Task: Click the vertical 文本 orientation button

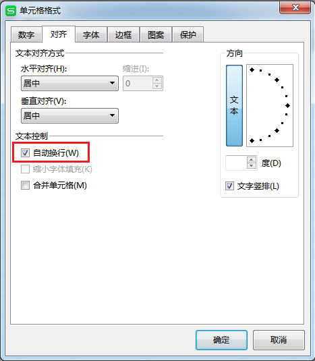Action: coord(234,105)
